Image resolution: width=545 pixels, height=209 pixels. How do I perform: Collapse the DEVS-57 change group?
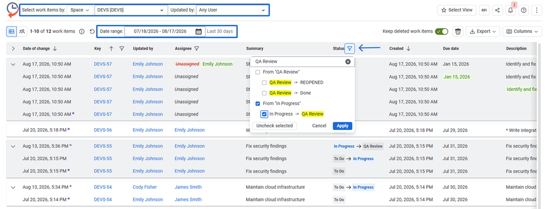13,64
